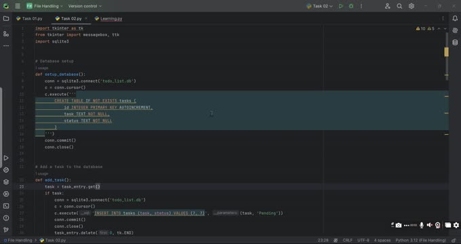Switch to the Learning.py tab
461x244 pixels.
108,18
